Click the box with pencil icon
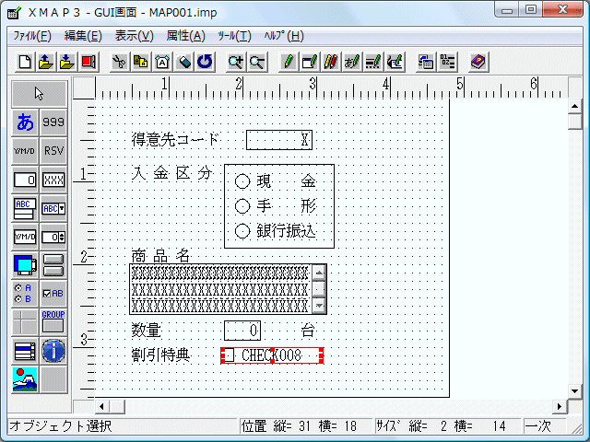Viewport: 590px width, 442px height. (x=310, y=62)
